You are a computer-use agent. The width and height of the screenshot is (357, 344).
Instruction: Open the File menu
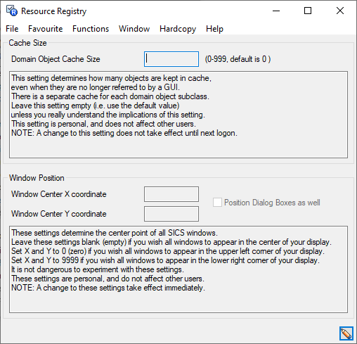[12, 29]
